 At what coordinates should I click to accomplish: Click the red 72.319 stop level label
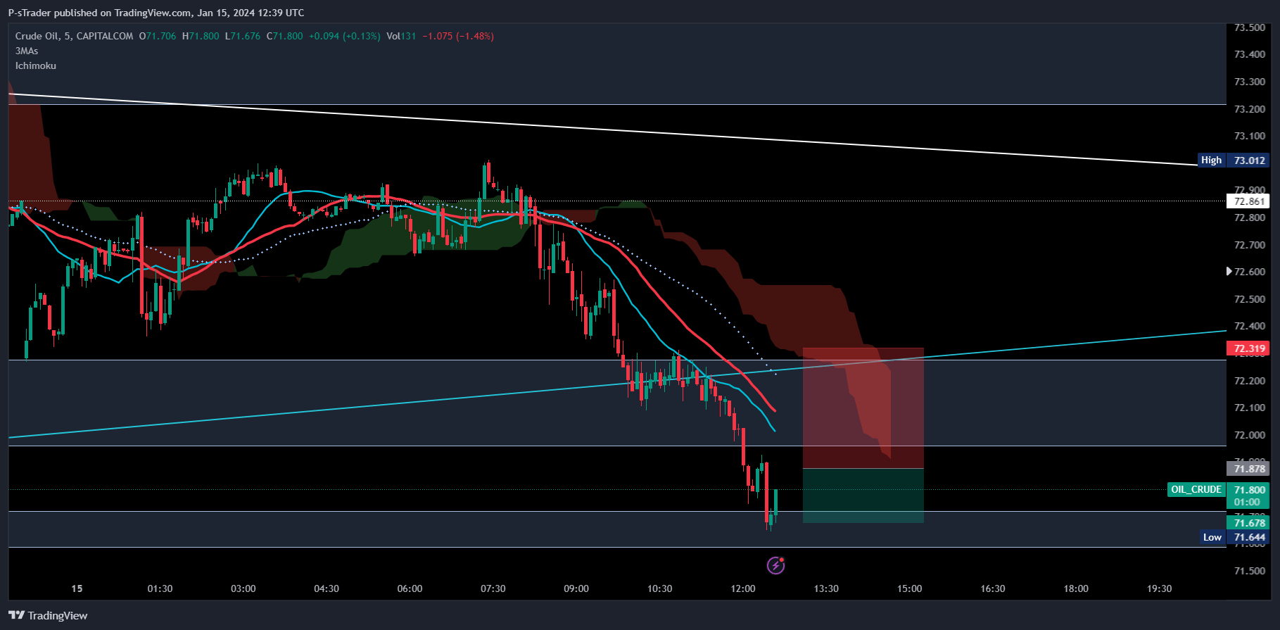(x=1248, y=348)
